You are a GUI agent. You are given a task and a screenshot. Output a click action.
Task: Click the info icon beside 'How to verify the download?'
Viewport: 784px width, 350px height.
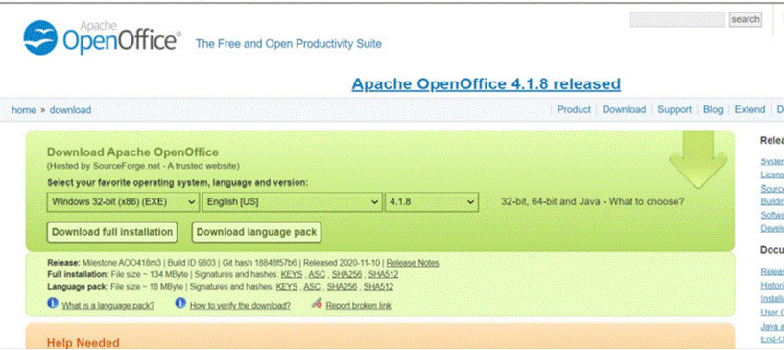point(180,303)
